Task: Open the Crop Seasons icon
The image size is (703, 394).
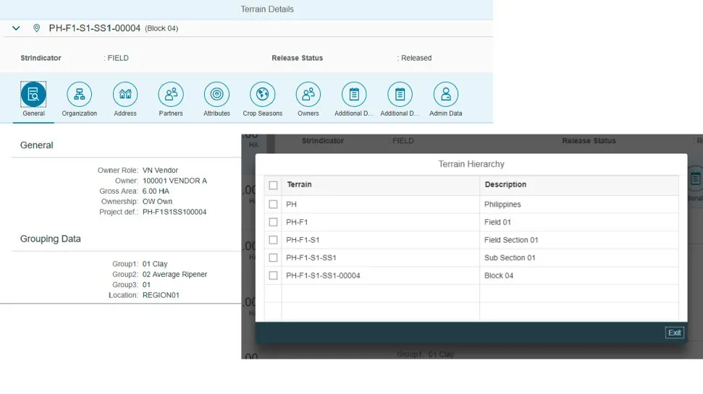Action: pyautogui.click(x=262, y=95)
